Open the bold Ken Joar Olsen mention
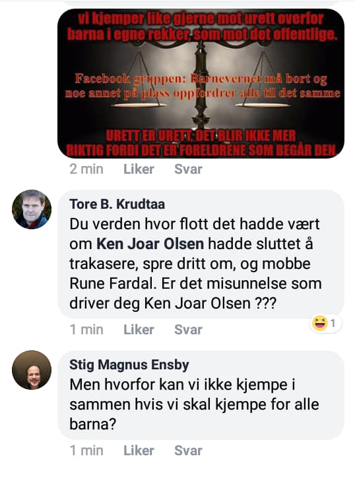The height and width of the screenshot is (481, 355). pos(150,244)
